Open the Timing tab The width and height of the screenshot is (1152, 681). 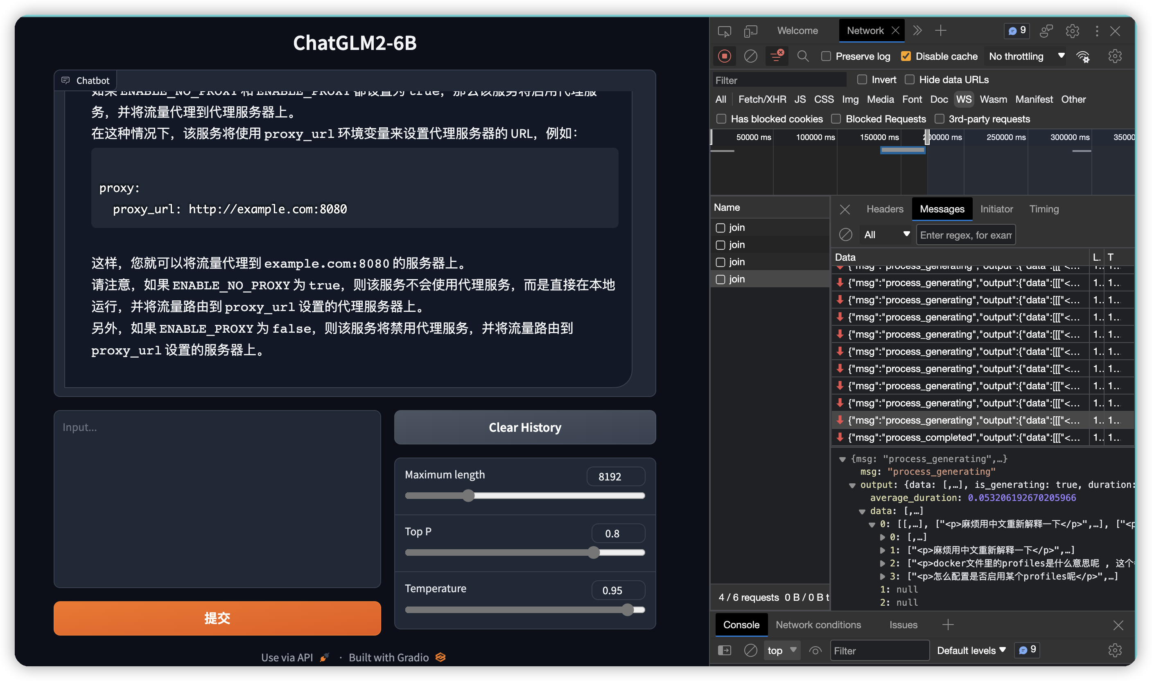pyautogui.click(x=1044, y=209)
